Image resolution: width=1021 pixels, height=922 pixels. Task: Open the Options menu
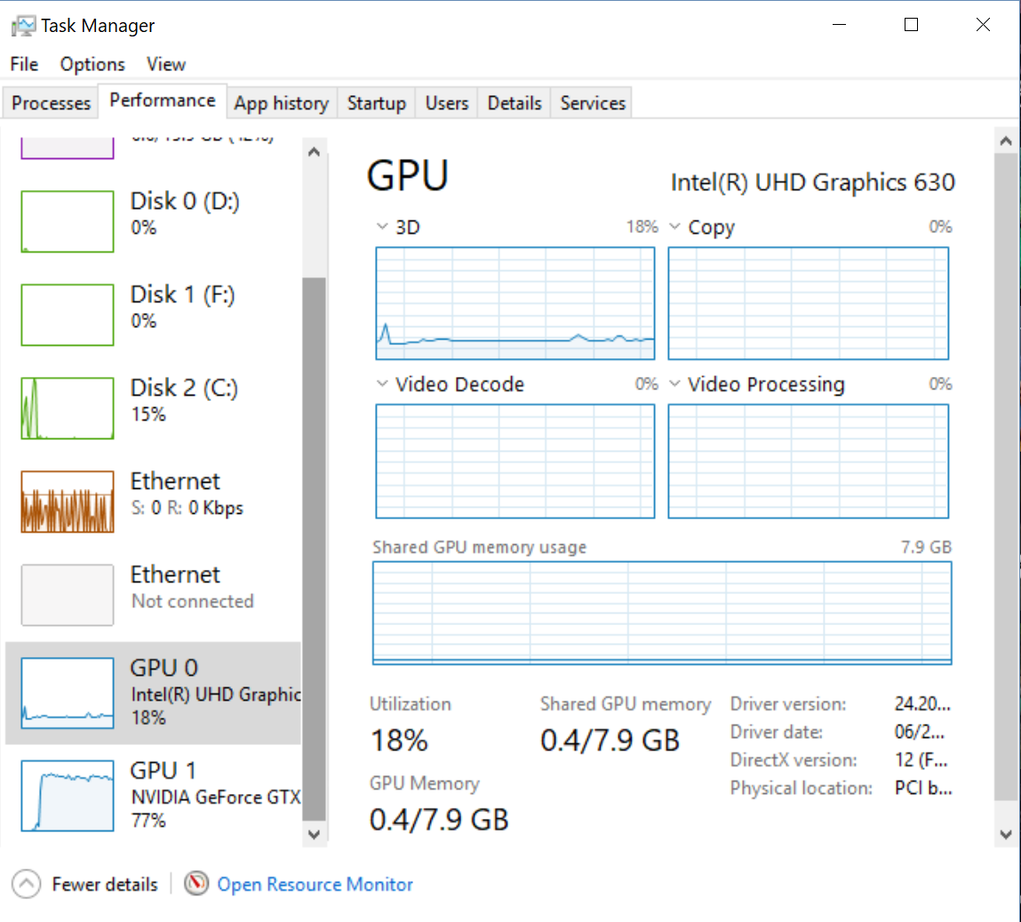tap(92, 64)
